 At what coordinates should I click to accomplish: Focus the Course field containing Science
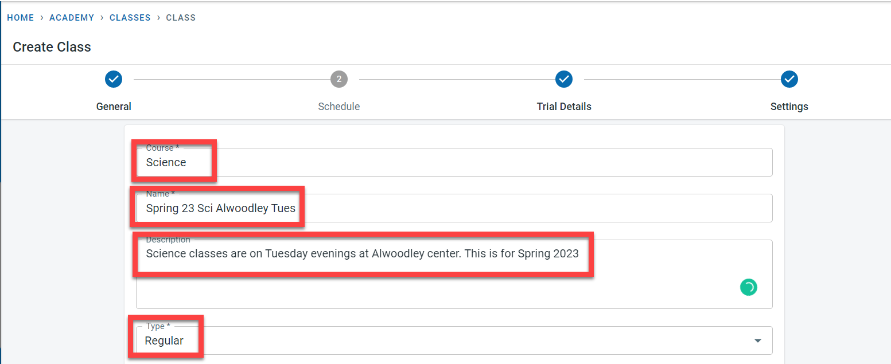(x=453, y=163)
